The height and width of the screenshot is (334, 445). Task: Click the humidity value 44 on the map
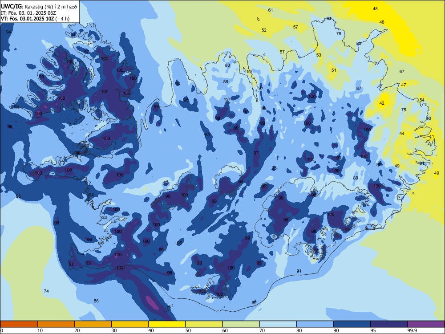click(x=401, y=133)
